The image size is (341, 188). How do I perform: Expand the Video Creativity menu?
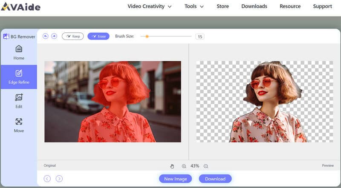(150, 6)
